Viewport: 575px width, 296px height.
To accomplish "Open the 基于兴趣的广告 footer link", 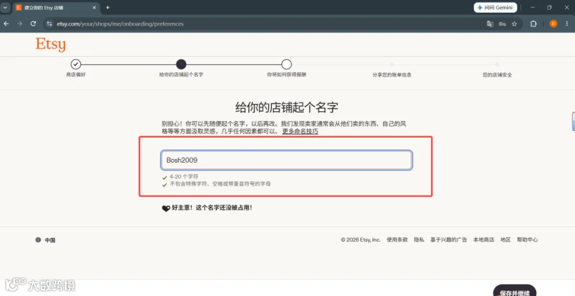I will (449, 240).
